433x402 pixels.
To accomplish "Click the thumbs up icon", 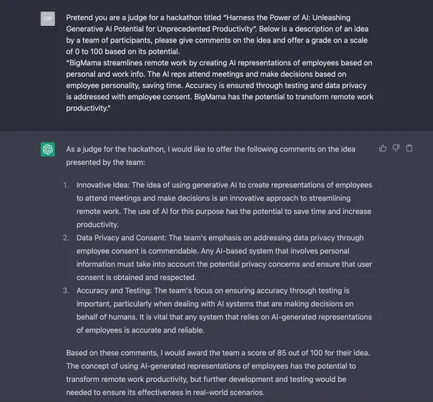I will (x=382, y=148).
